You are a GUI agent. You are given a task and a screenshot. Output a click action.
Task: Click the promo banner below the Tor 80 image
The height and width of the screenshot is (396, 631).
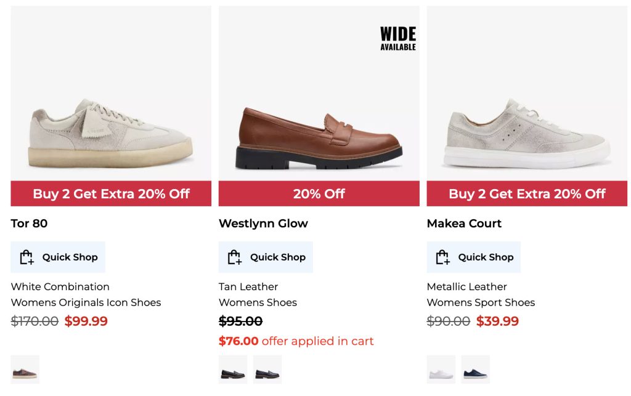pyautogui.click(x=111, y=194)
